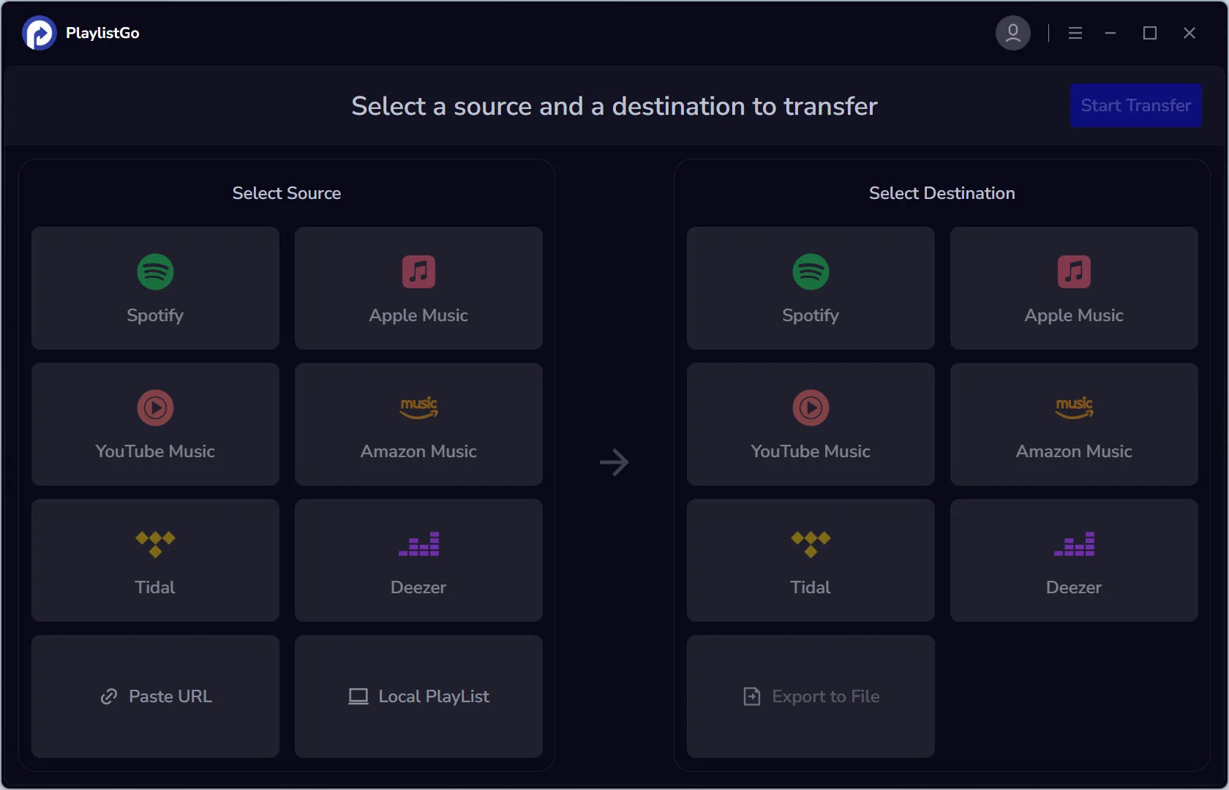This screenshot has height=790, width=1229.
Task: Select Spotify as the destination
Action: click(x=810, y=288)
